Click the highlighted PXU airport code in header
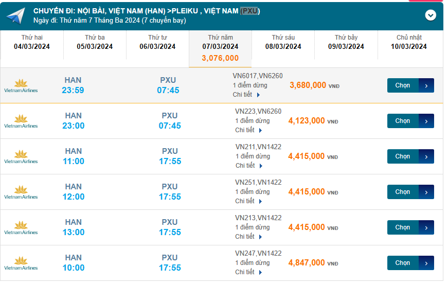 click(x=249, y=11)
